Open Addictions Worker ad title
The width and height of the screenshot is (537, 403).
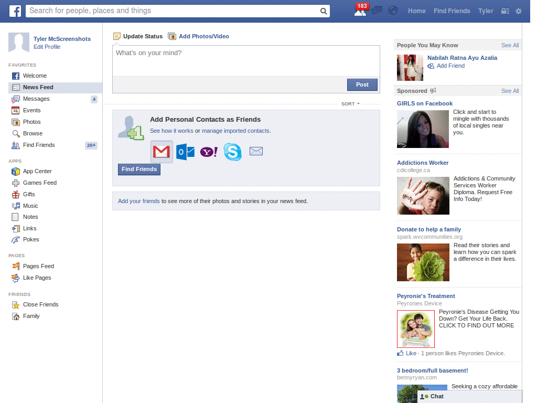[x=423, y=163]
